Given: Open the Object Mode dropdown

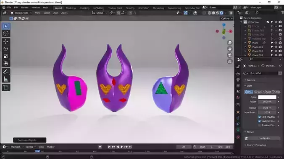Looking at the screenshot, I should click(21, 13).
